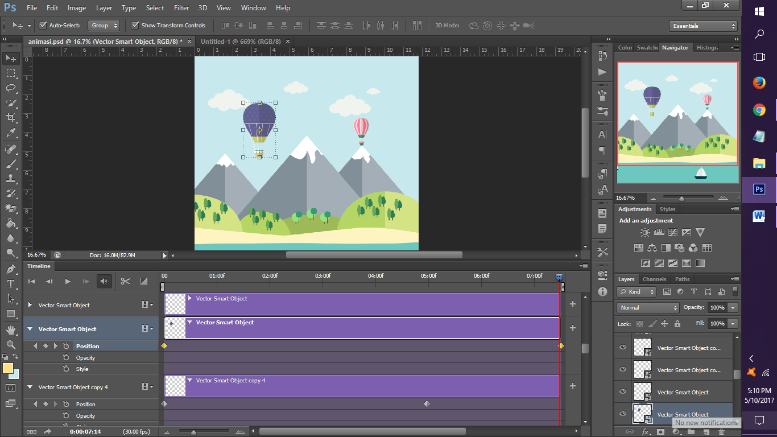777x437 pixels.
Task: Open Firefox from the Windows taskbar
Action: [759, 83]
